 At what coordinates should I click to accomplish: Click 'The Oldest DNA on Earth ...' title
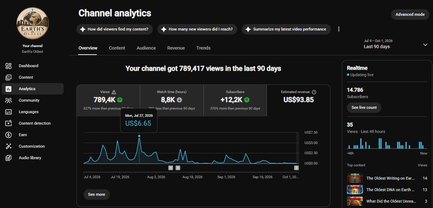click(390, 190)
